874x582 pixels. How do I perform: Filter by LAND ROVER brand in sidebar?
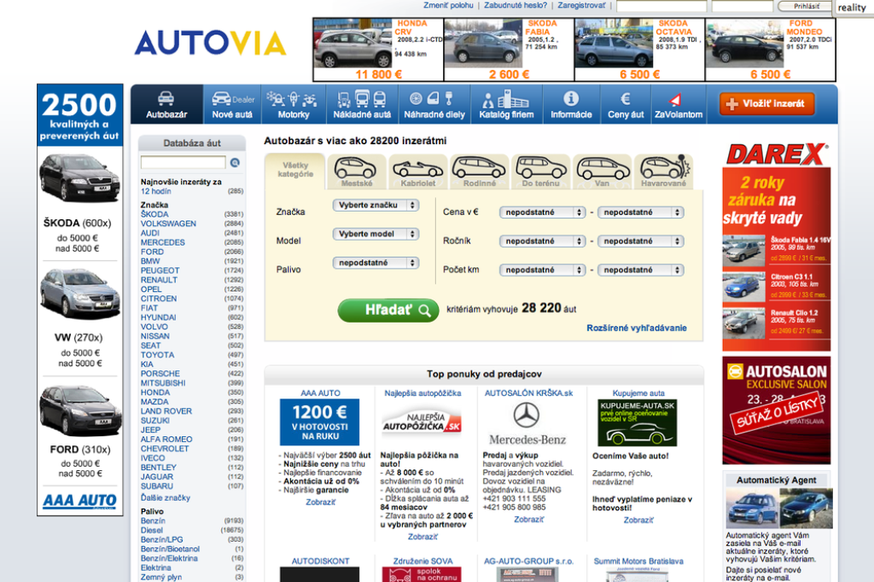click(x=166, y=410)
